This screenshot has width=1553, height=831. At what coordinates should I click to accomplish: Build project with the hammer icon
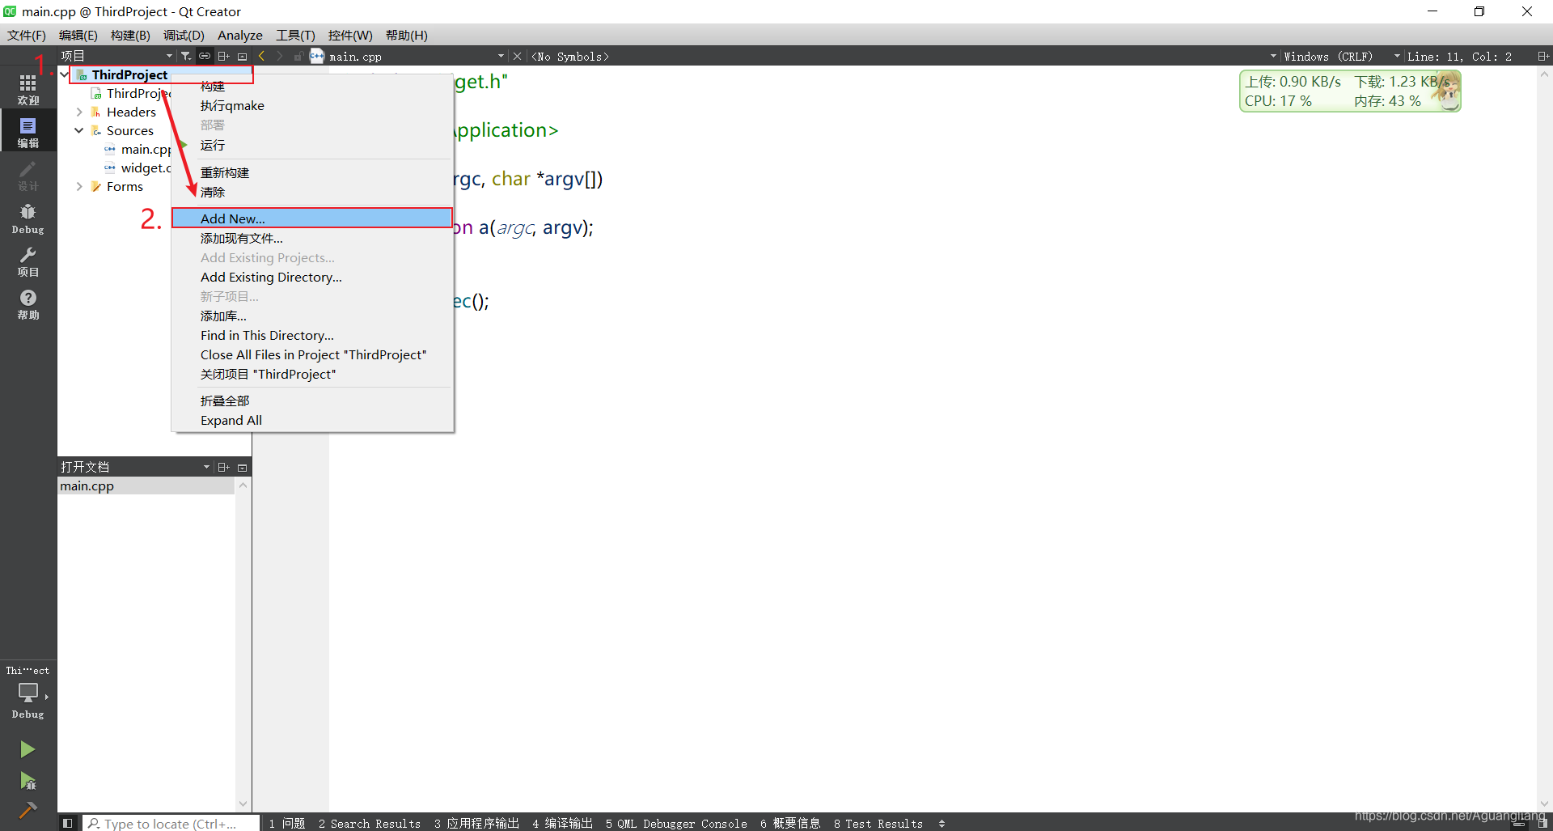click(28, 810)
